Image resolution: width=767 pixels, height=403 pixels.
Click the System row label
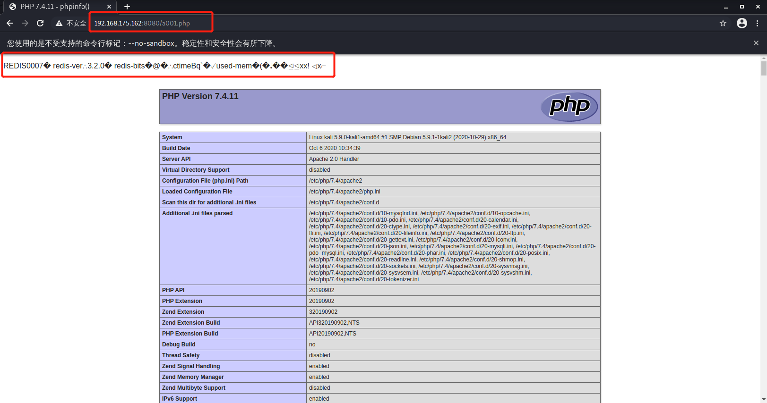172,137
